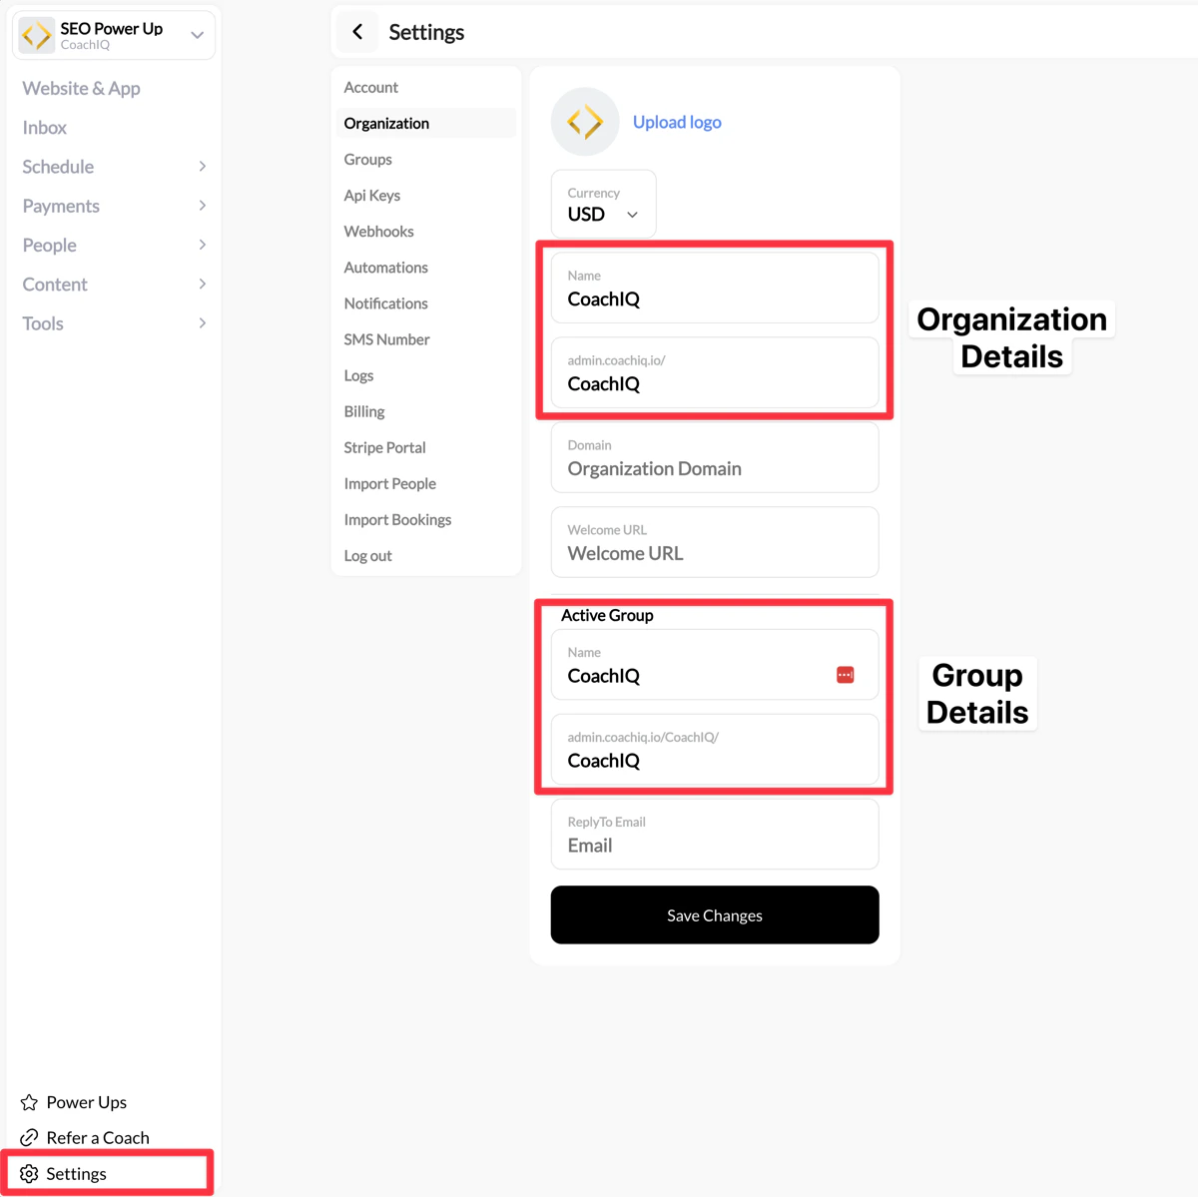Viewport: 1198px width, 1197px height.
Task: Click the organization Name input field
Action: coord(715,288)
